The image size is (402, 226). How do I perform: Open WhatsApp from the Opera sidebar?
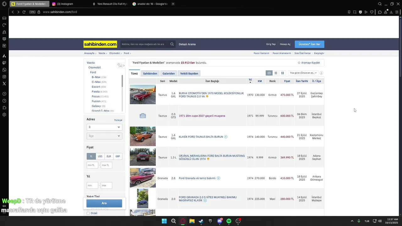click(4, 70)
